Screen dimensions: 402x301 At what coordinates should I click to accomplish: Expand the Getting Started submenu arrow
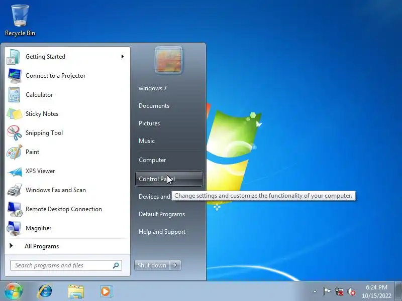[x=123, y=56]
